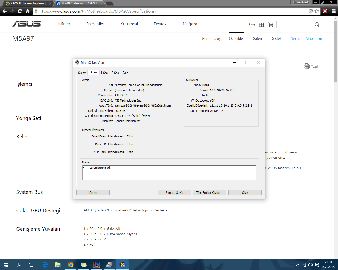Click the scrollbar down arrow
Viewport: 338px width, 270px height.
click(x=336, y=257)
